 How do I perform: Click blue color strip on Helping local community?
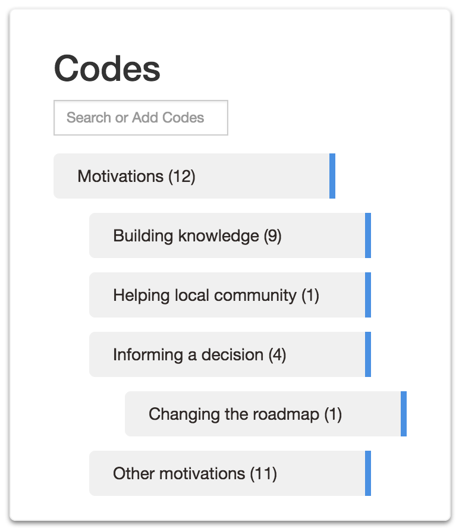pyautogui.click(x=368, y=295)
